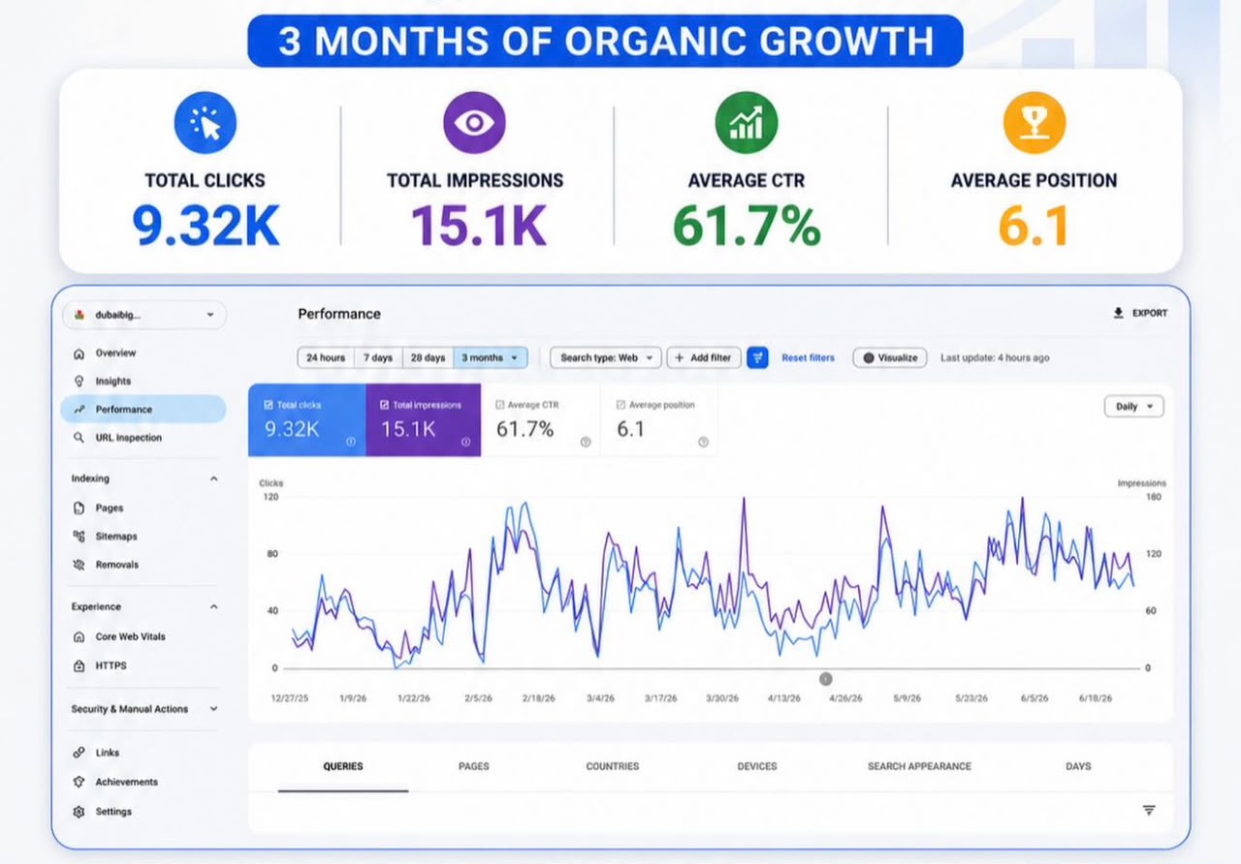Click the green chart Average CTR badge
Screen dimensions: 1241x864
click(x=746, y=123)
